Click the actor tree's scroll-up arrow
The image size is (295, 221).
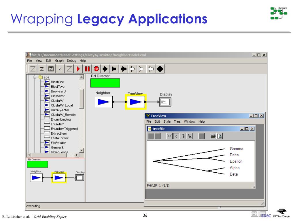point(82,77)
